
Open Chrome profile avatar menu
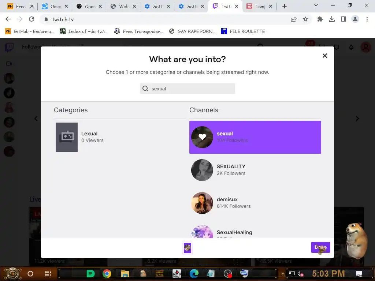[x=355, y=19]
